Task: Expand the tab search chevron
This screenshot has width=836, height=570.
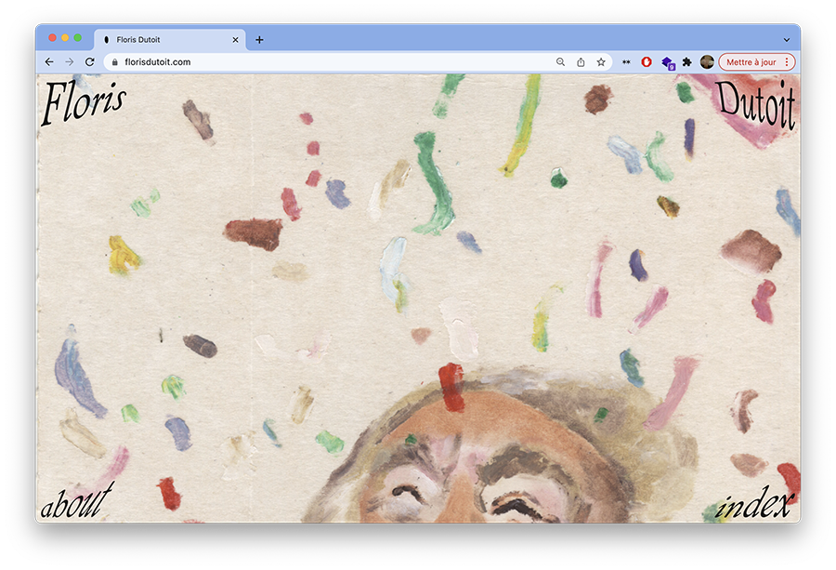Action: coord(787,39)
